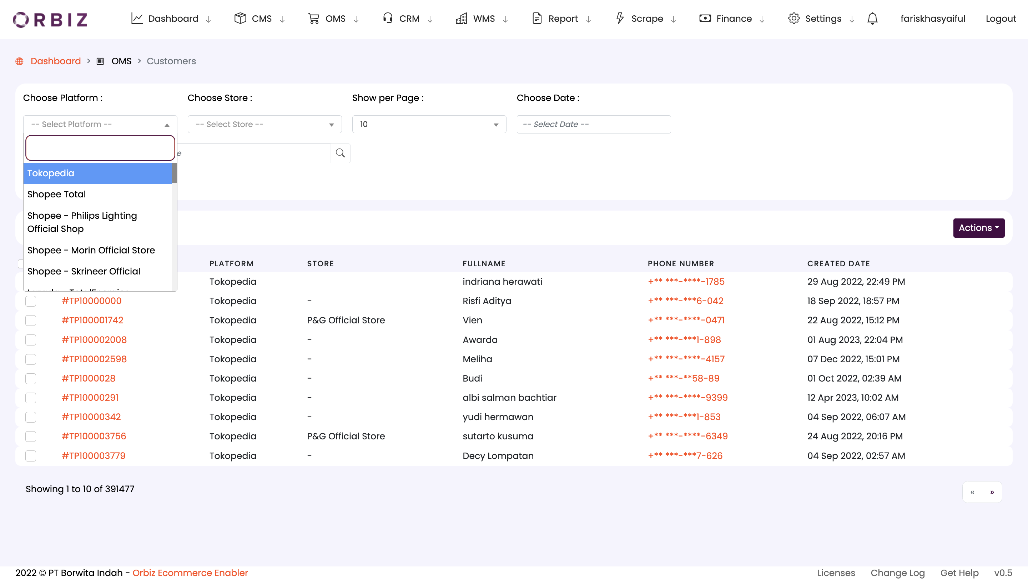The width and height of the screenshot is (1028, 580).
Task: Click OMS in the breadcrumb
Action: [121, 61]
